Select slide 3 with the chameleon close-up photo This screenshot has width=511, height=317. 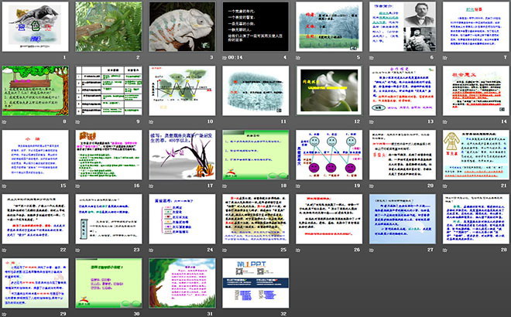(x=182, y=26)
